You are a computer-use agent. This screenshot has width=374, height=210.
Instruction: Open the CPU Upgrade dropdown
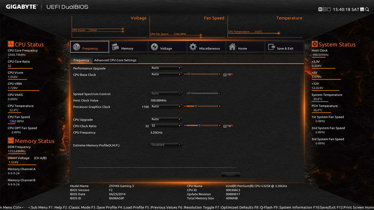[166, 119]
